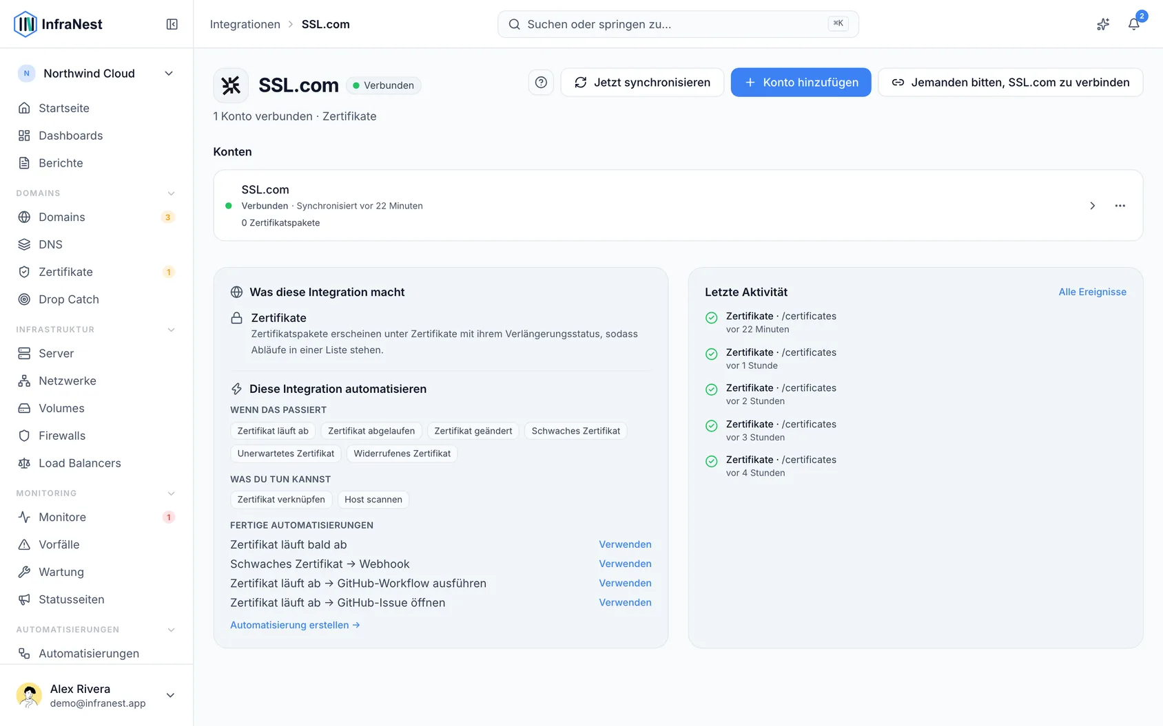The image size is (1163, 726).
Task: Collapse the AUTOMATISIERUNGEN sidebar section
Action: pyautogui.click(x=171, y=630)
